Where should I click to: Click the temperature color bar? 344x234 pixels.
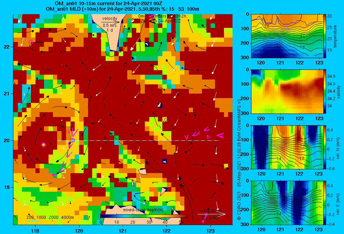pos(324,36)
